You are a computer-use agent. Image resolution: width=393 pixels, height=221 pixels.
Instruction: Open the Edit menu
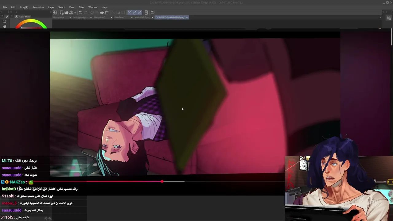coord(13,7)
